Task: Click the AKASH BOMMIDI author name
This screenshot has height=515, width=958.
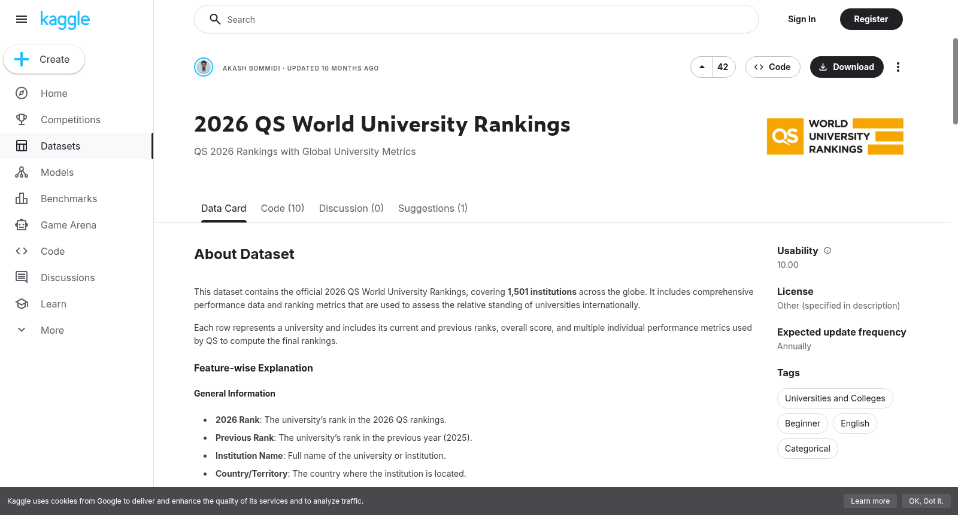Action: (251, 68)
